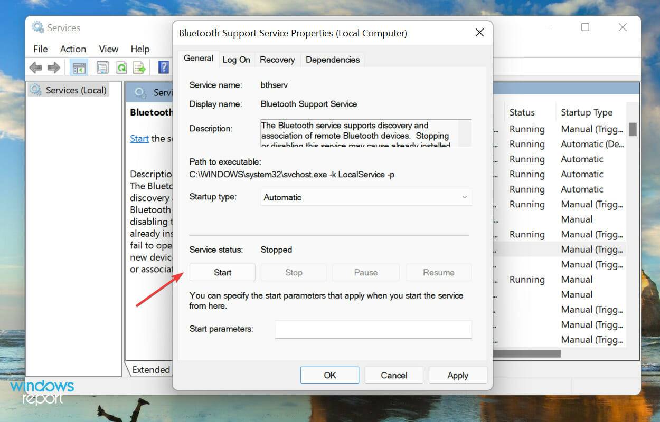Apply the service property changes
660x422 pixels.
[x=458, y=375]
